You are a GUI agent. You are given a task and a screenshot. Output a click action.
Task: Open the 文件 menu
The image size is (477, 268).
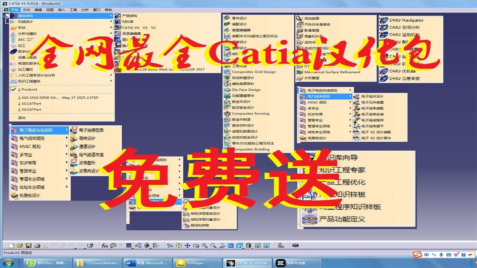(x=27, y=10)
